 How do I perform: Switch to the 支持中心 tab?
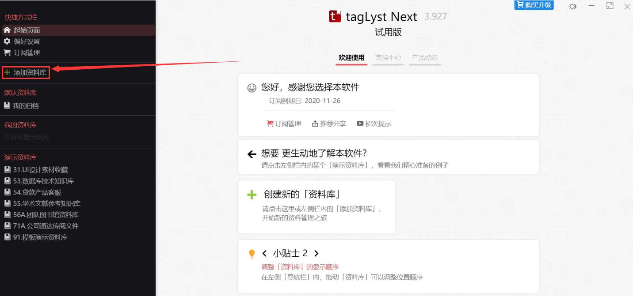click(x=388, y=58)
